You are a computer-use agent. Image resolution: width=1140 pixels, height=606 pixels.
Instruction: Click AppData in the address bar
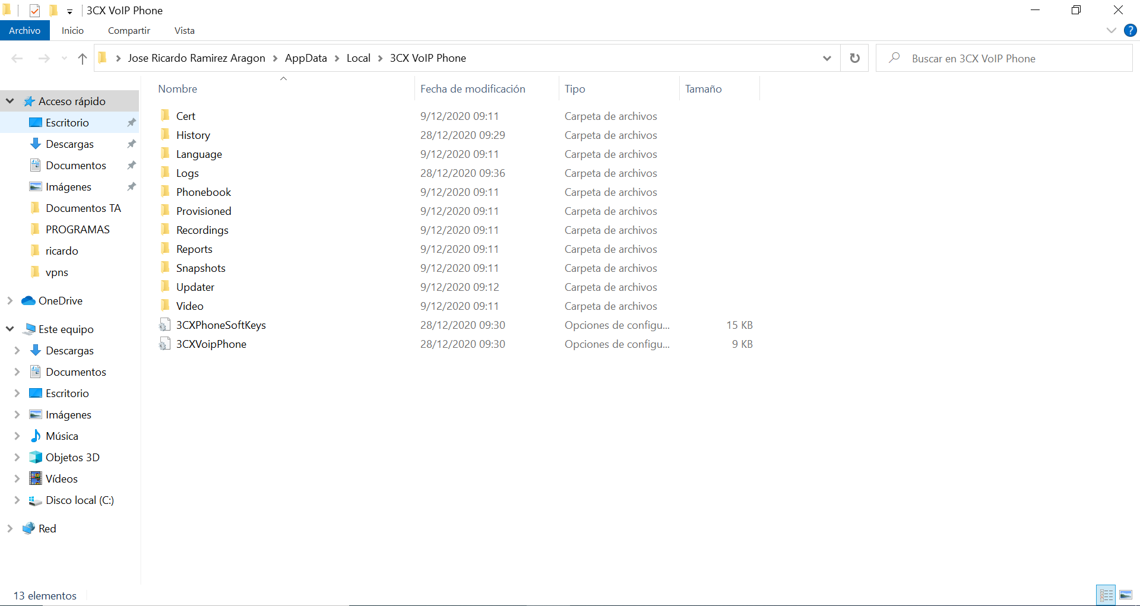[306, 58]
